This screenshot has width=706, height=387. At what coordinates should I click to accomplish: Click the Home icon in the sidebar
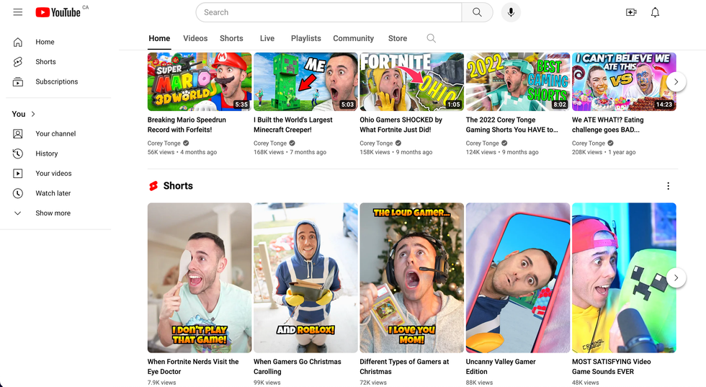point(17,42)
